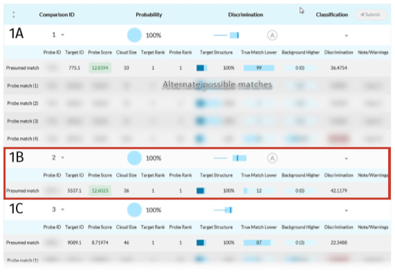Click cloud size 46 cell
The width and height of the screenshot is (395, 275).
pos(126,242)
